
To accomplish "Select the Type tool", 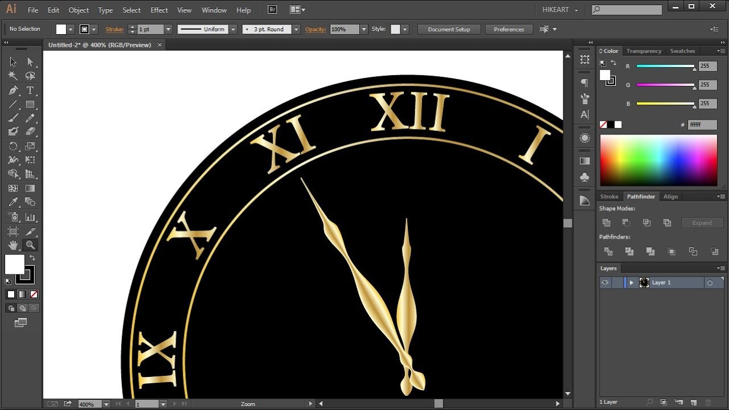I will coord(30,91).
